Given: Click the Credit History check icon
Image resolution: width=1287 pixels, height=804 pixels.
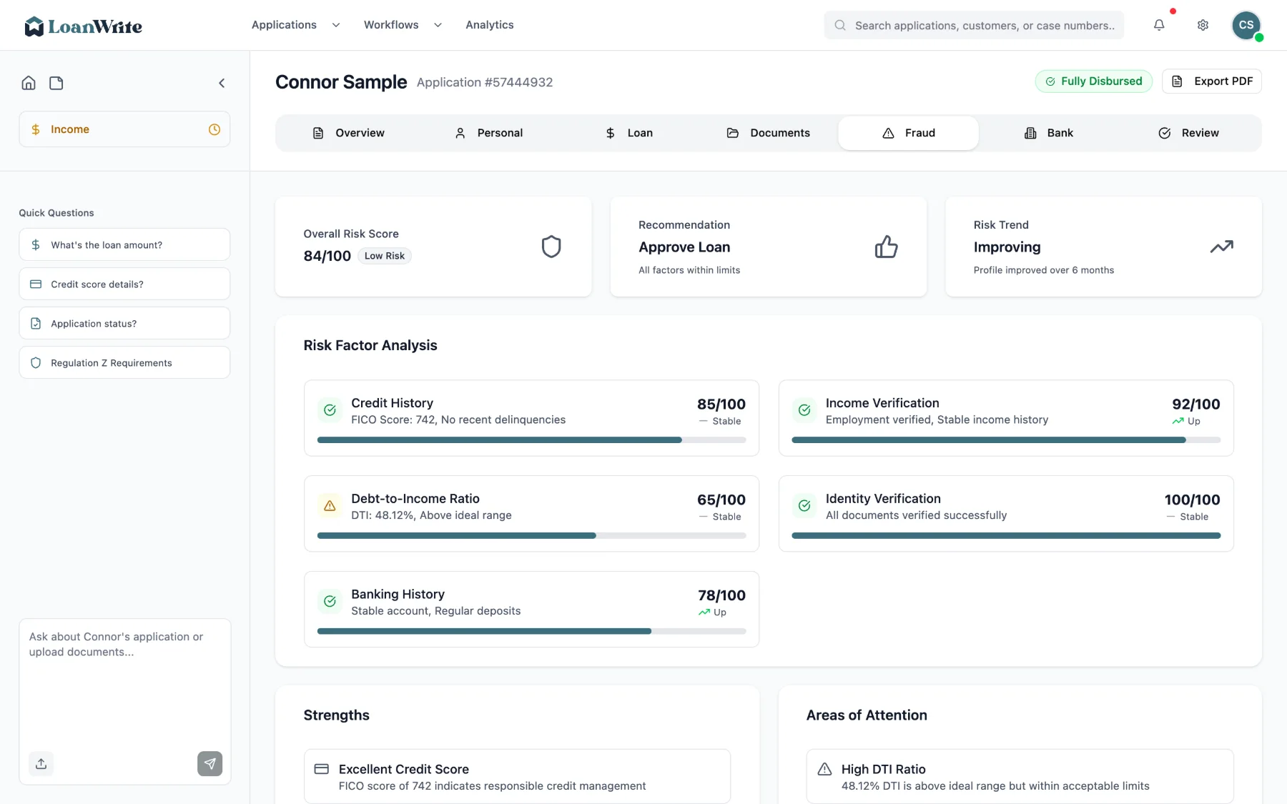Looking at the screenshot, I should click(x=330, y=410).
